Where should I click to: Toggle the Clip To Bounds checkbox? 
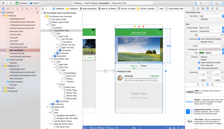[x=199, y=65]
